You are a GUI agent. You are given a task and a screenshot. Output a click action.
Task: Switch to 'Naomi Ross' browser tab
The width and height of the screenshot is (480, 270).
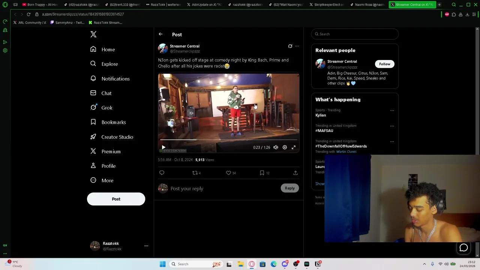(367, 4)
